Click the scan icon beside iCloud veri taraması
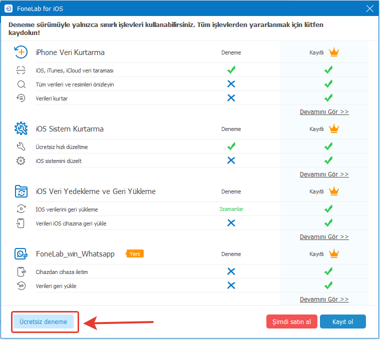Viewport: 380px width, 340px height. [21, 70]
